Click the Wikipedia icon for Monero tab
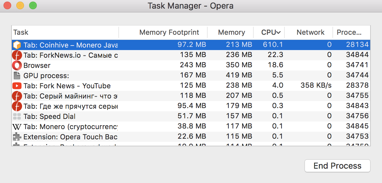 pyautogui.click(x=17, y=127)
